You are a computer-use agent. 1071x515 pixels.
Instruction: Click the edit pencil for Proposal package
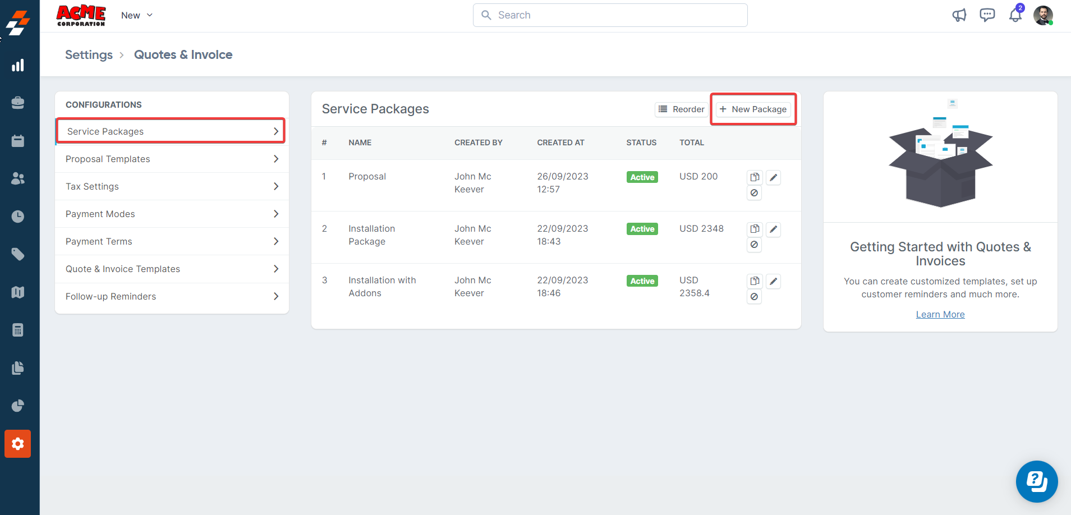tap(773, 177)
